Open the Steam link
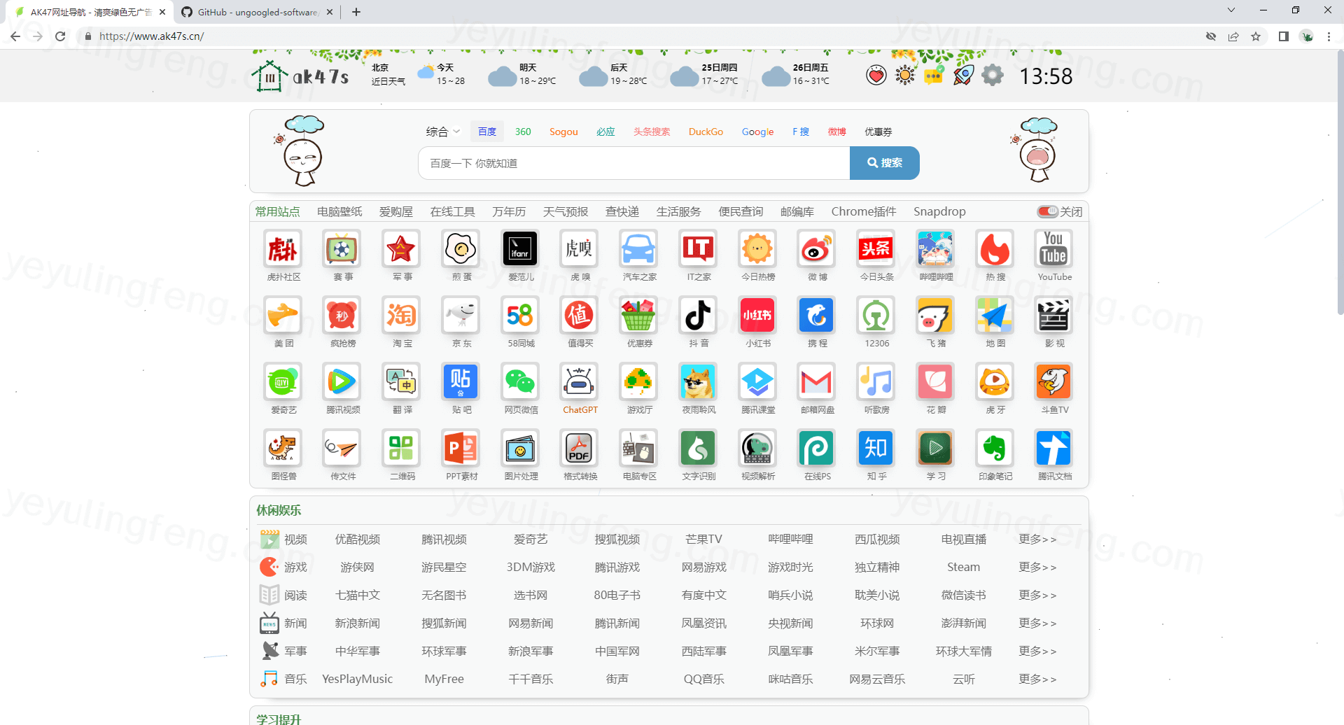 point(963,568)
